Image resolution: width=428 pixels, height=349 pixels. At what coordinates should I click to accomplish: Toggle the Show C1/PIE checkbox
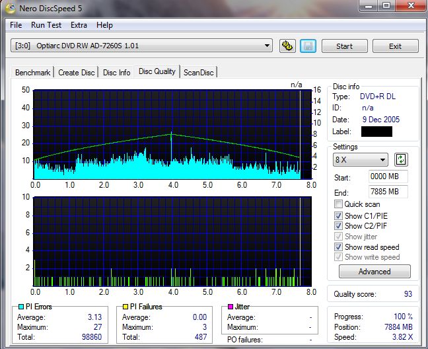338,215
